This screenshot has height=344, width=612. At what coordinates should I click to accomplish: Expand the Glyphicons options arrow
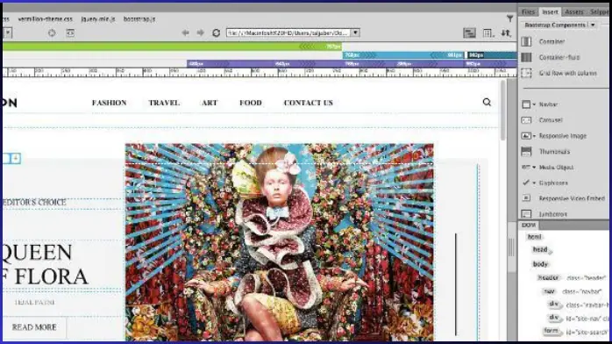coord(534,183)
